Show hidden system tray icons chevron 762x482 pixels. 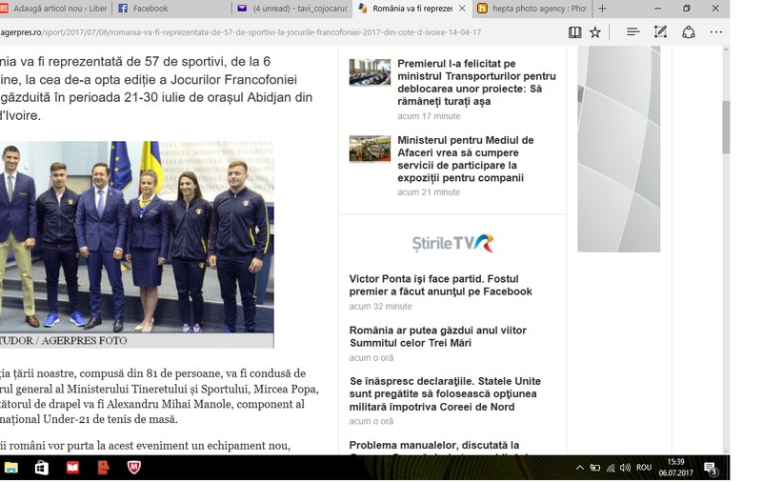[580, 468]
